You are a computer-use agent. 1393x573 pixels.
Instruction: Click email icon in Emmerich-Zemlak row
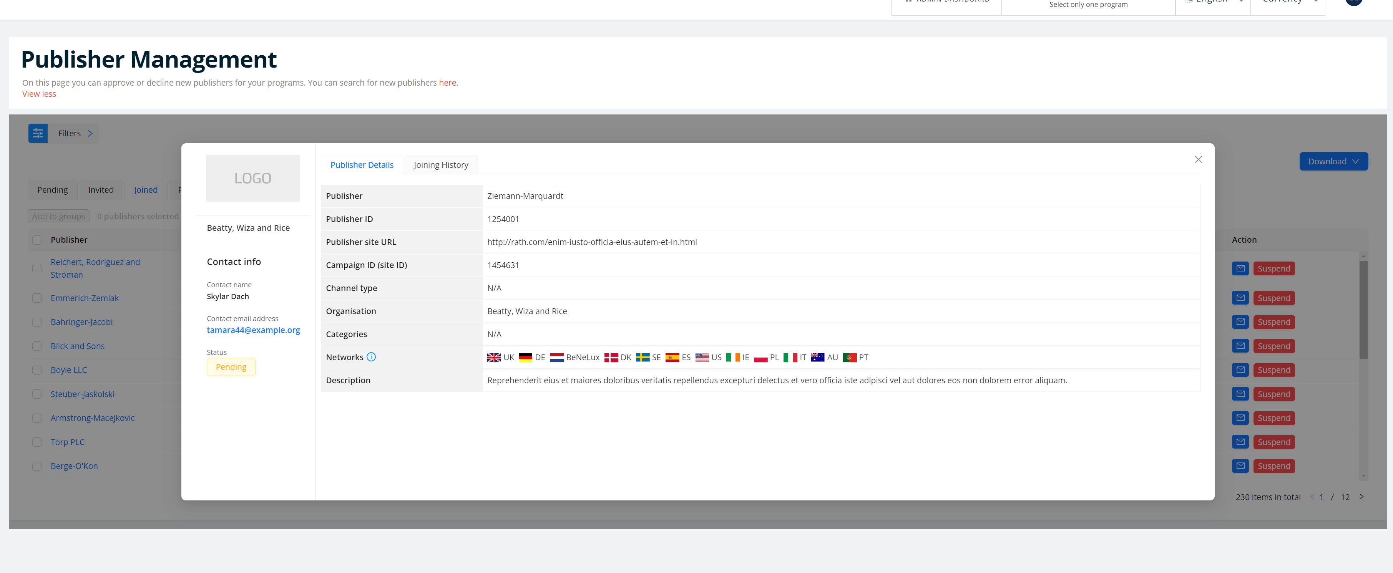1240,298
